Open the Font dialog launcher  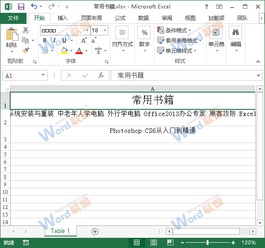coord(106,62)
